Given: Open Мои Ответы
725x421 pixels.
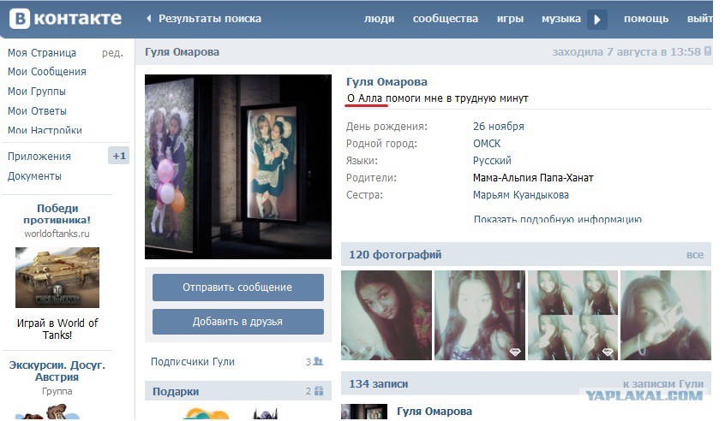Looking at the screenshot, I should [37, 110].
